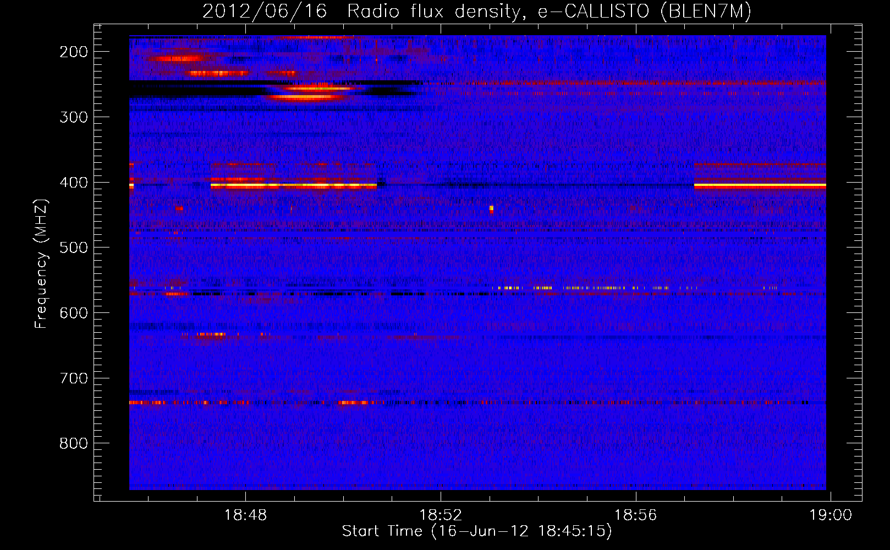This screenshot has height=550, width=890.
Task: Click the 18:48 time tick label
Action: click(245, 515)
